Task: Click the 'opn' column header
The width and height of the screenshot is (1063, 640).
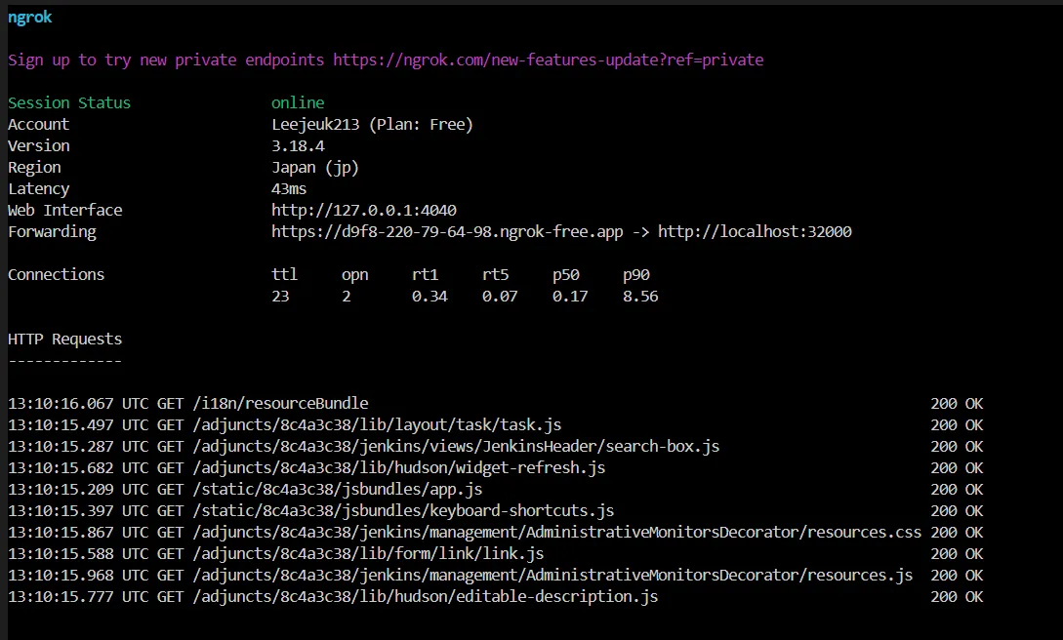Action: [354, 276]
